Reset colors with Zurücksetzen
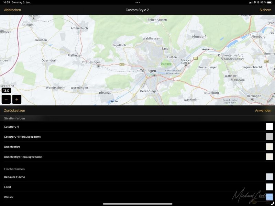Image resolution: width=275 pixels, height=206 pixels. (x=14, y=111)
